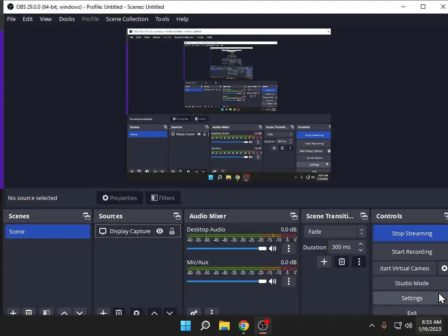Screen dimensions: 448x336
Task: Open the Help menu
Action: point(182,19)
